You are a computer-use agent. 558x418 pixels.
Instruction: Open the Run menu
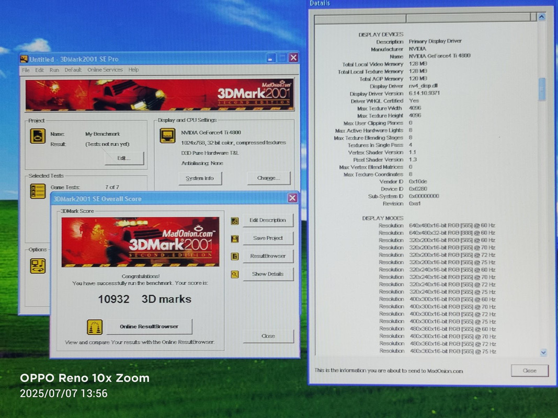[54, 70]
